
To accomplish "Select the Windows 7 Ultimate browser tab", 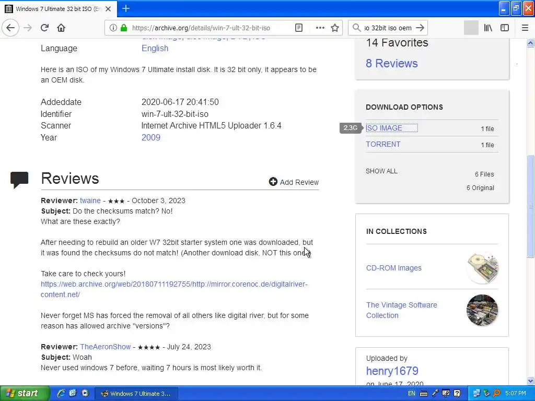I will pos(59,9).
